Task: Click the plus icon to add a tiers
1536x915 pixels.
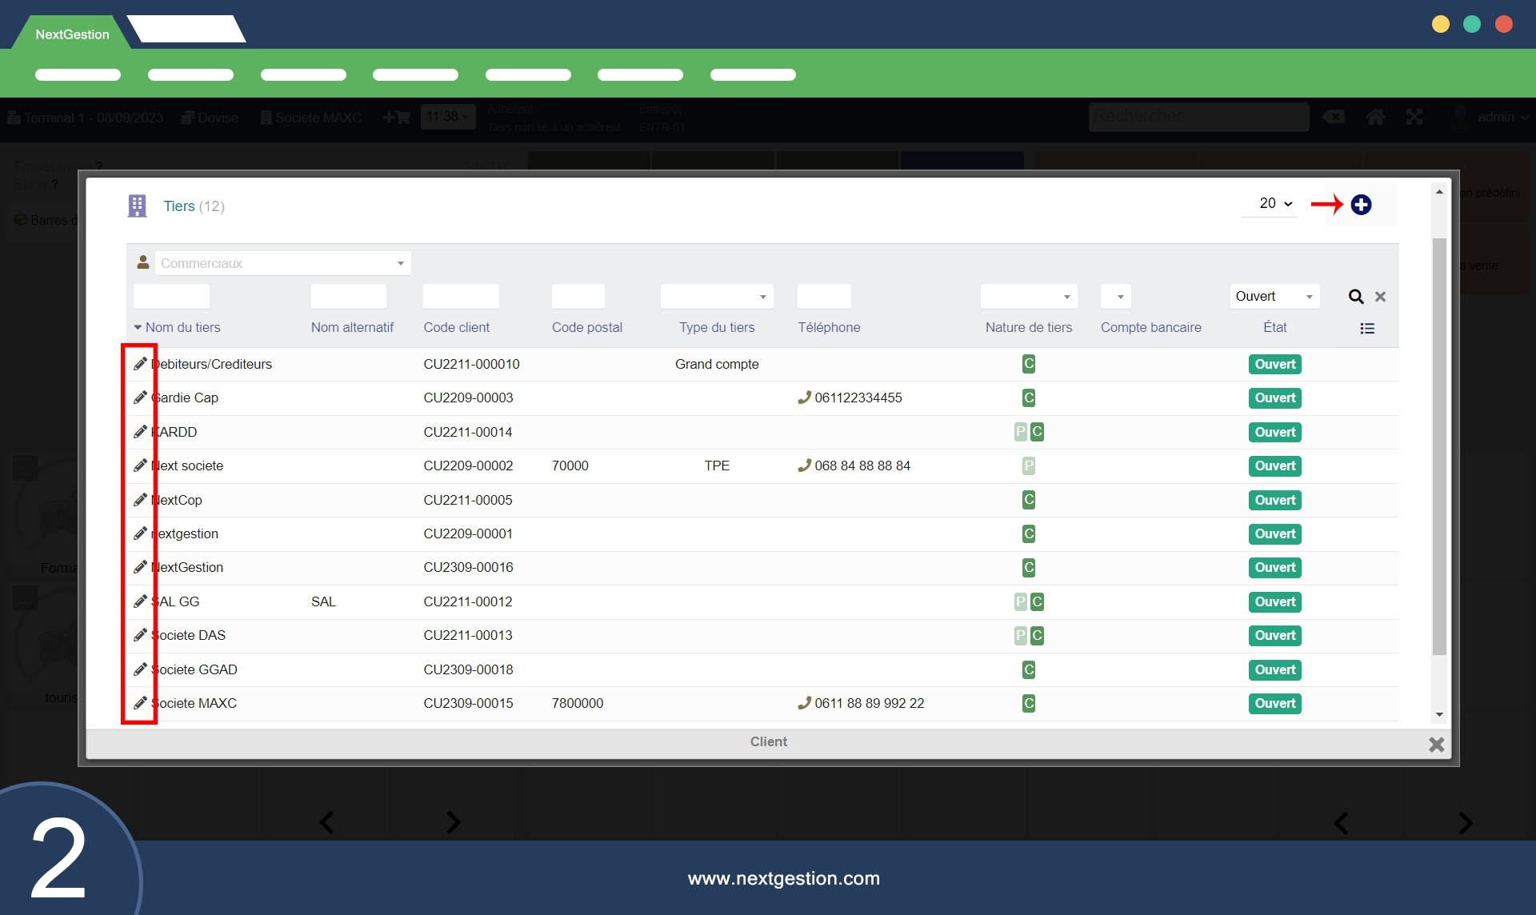Action: tap(1361, 205)
